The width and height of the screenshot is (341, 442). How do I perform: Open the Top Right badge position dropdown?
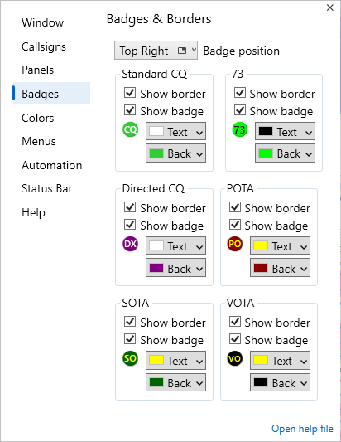click(x=156, y=51)
